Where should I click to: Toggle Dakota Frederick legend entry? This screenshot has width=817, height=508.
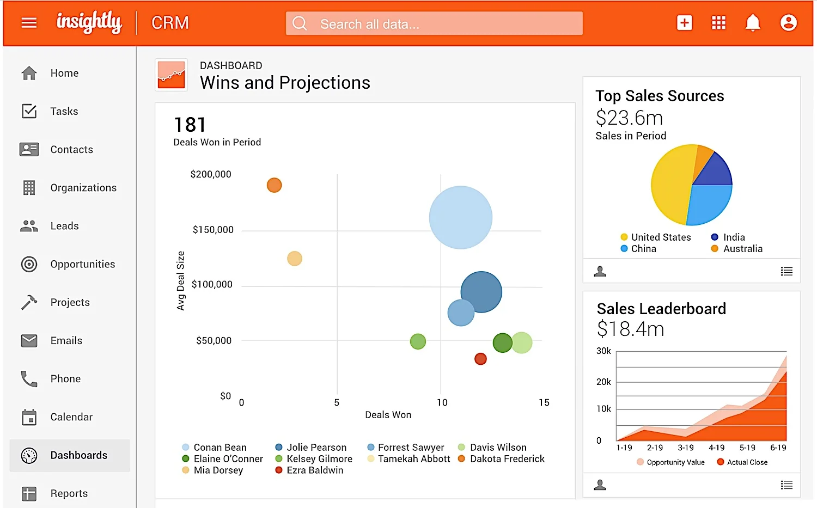coord(501,458)
